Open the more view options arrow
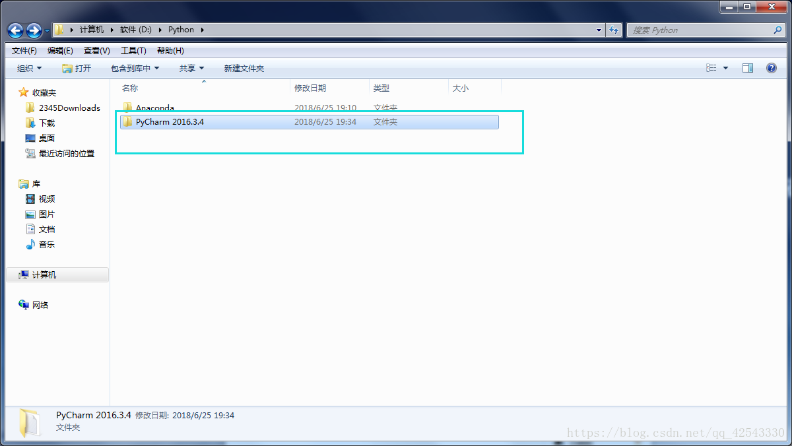Viewport: 792px width, 446px height. click(x=725, y=68)
